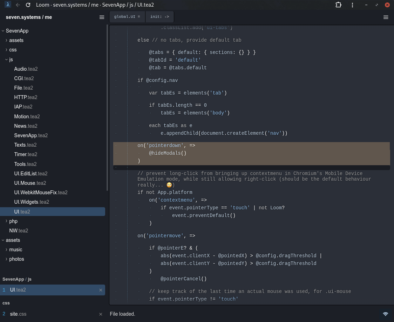Select the 'global.UI =' breadcrumb tab
The width and height of the screenshot is (394, 322).
[x=127, y=17]
